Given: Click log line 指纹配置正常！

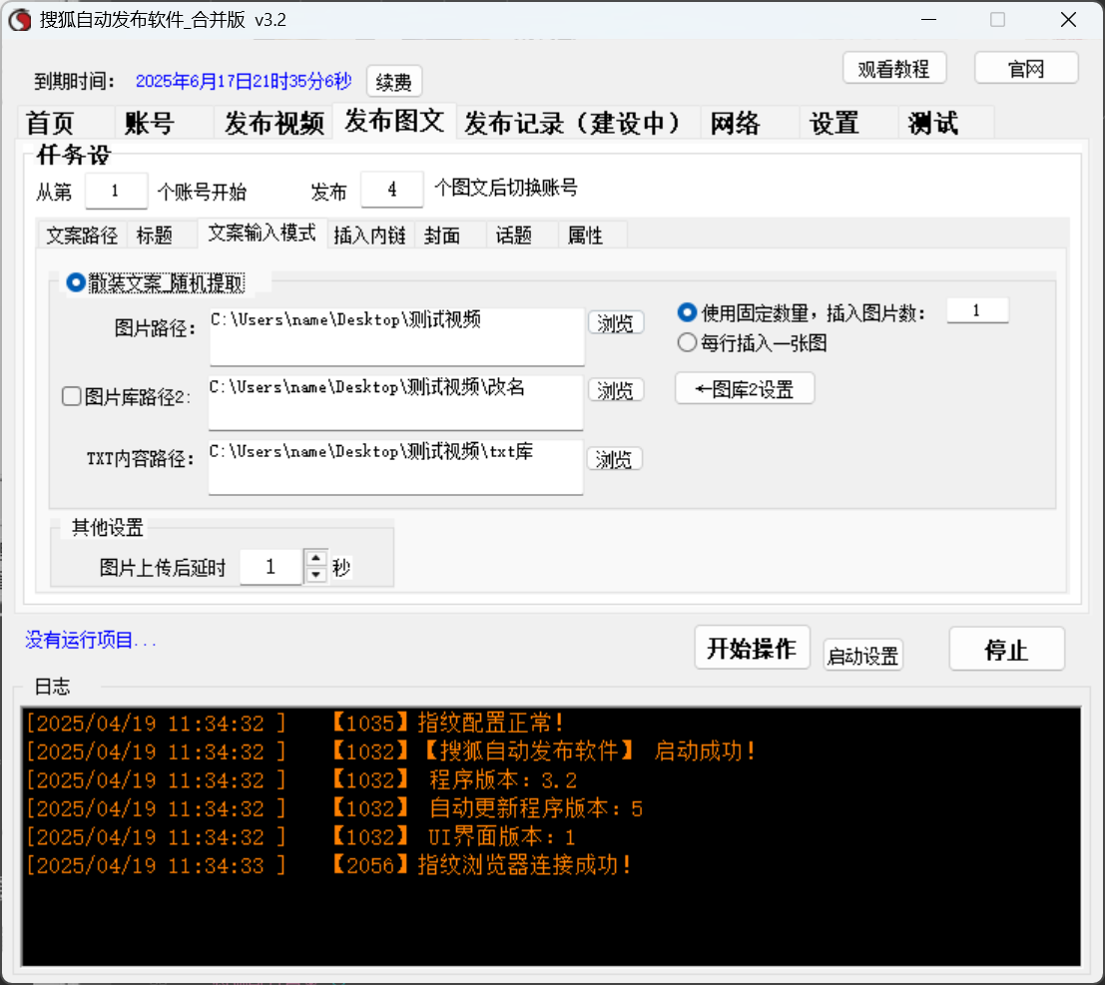Looking at the screenshot, I should click(x=491, y=723).
